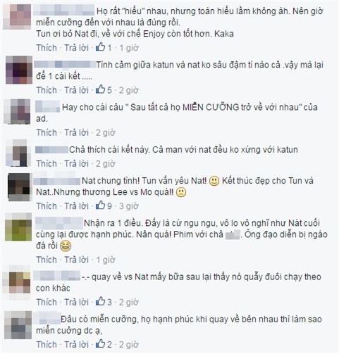Viewport: 339px width, 354px height.
Task: Like the 'MIỄN CƯỠNG trở về' comment
Action: coord(47,132)
